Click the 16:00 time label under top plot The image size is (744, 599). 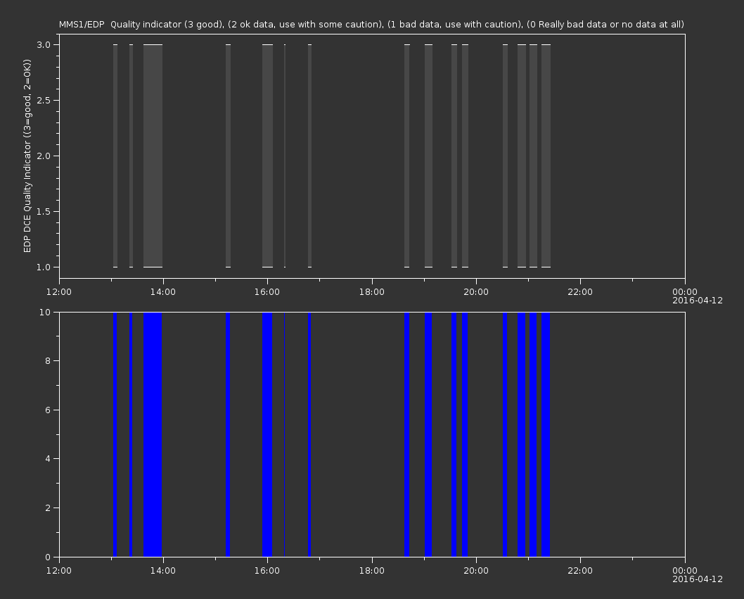pyautogui.click(x=267, y=291)
